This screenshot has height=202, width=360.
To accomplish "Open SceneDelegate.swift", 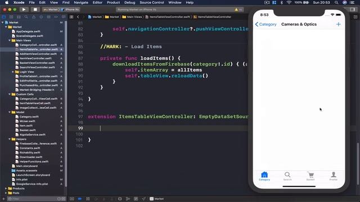I will 29,36.
